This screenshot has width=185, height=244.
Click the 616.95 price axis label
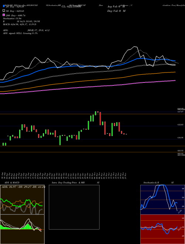180,138
